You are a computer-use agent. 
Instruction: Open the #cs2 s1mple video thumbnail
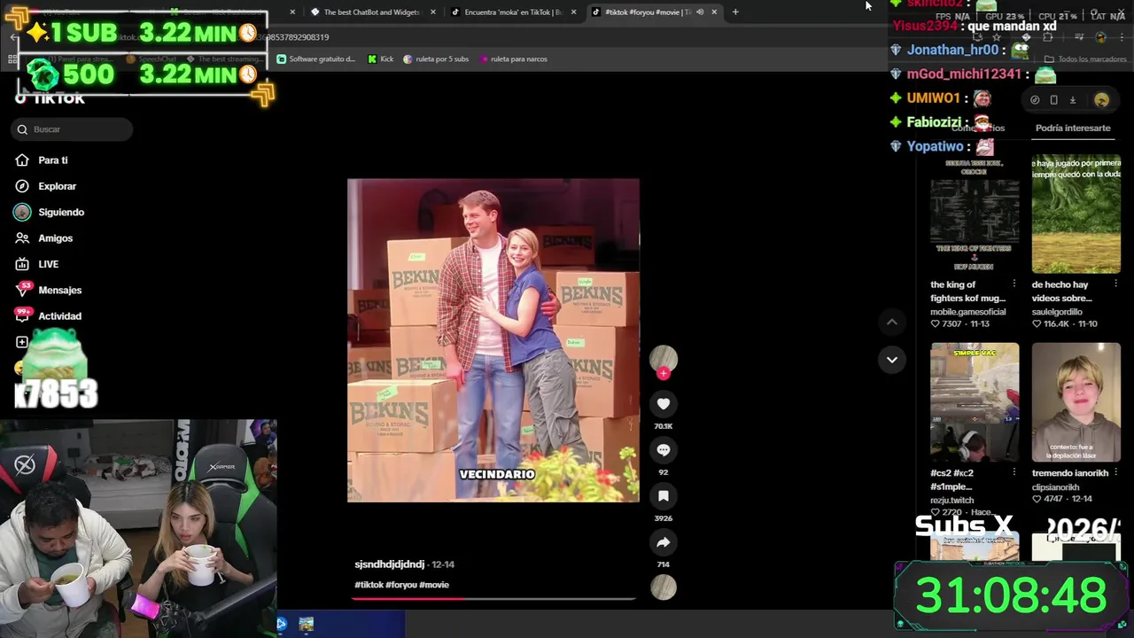click(x=975, y=402)
